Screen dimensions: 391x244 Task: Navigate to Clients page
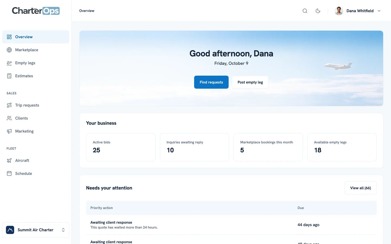(x=36, y=118)
